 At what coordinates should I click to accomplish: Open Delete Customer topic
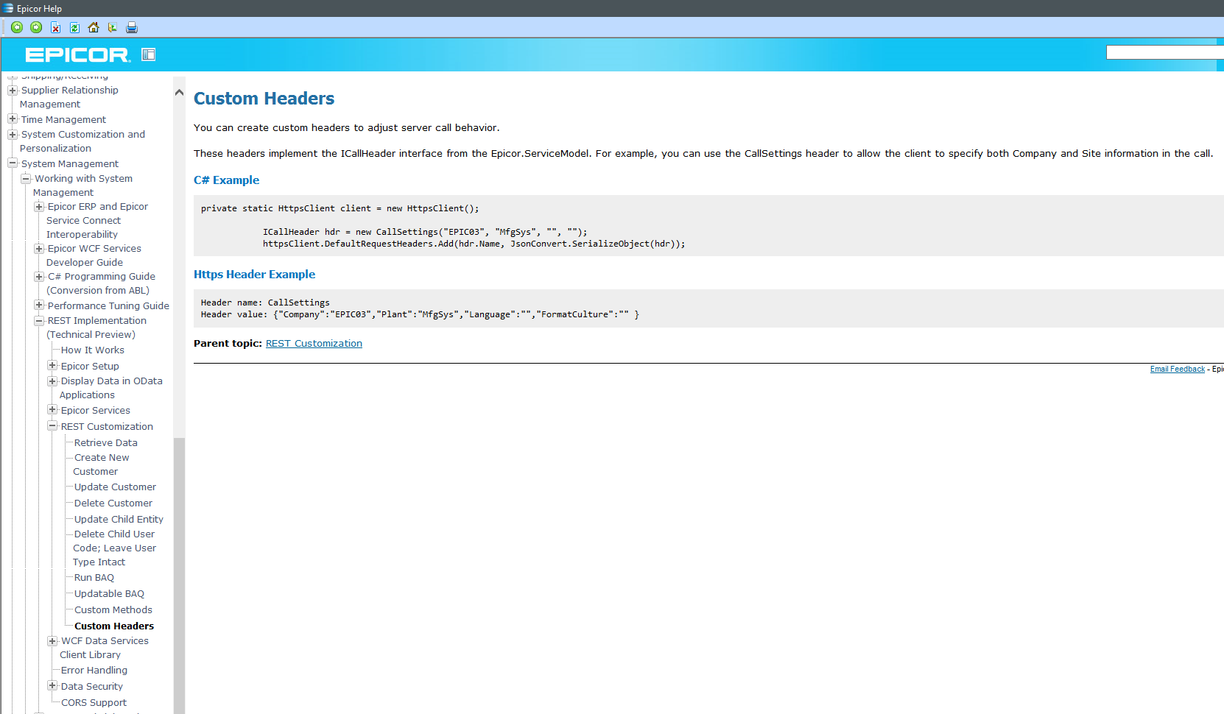(x=113, y=503)
